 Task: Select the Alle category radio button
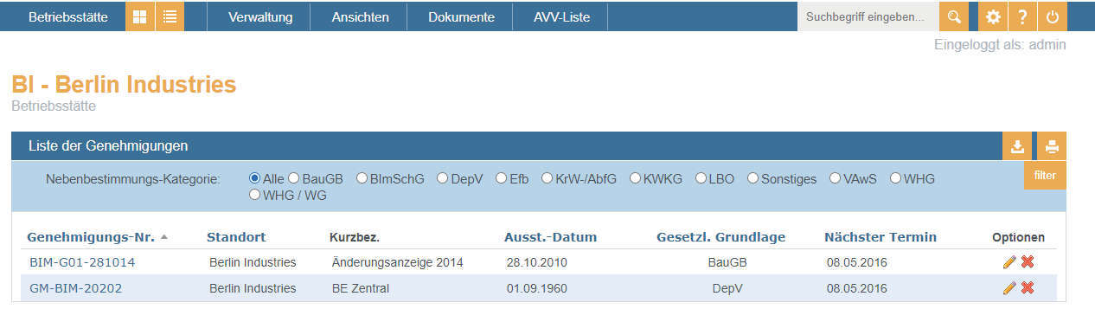[x=254, y=178]
